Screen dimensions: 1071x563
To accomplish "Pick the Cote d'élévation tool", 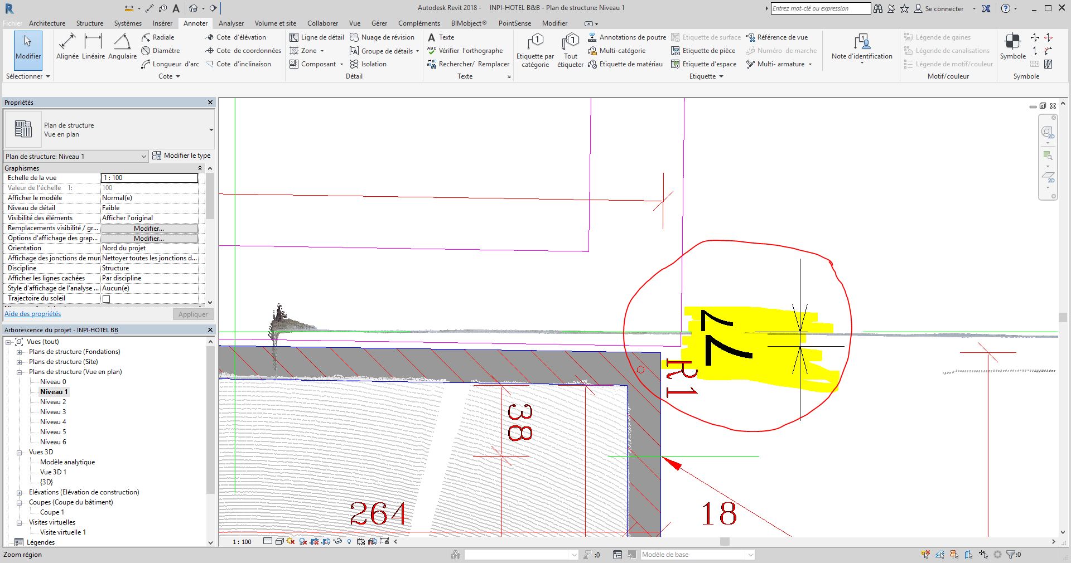I will coord(235,37).
